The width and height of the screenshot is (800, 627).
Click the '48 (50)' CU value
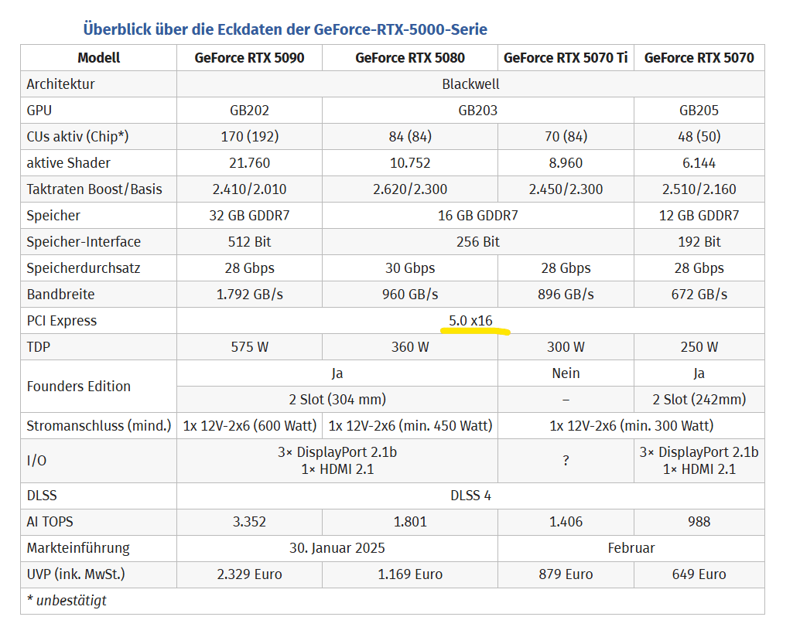tap(699, 137)
